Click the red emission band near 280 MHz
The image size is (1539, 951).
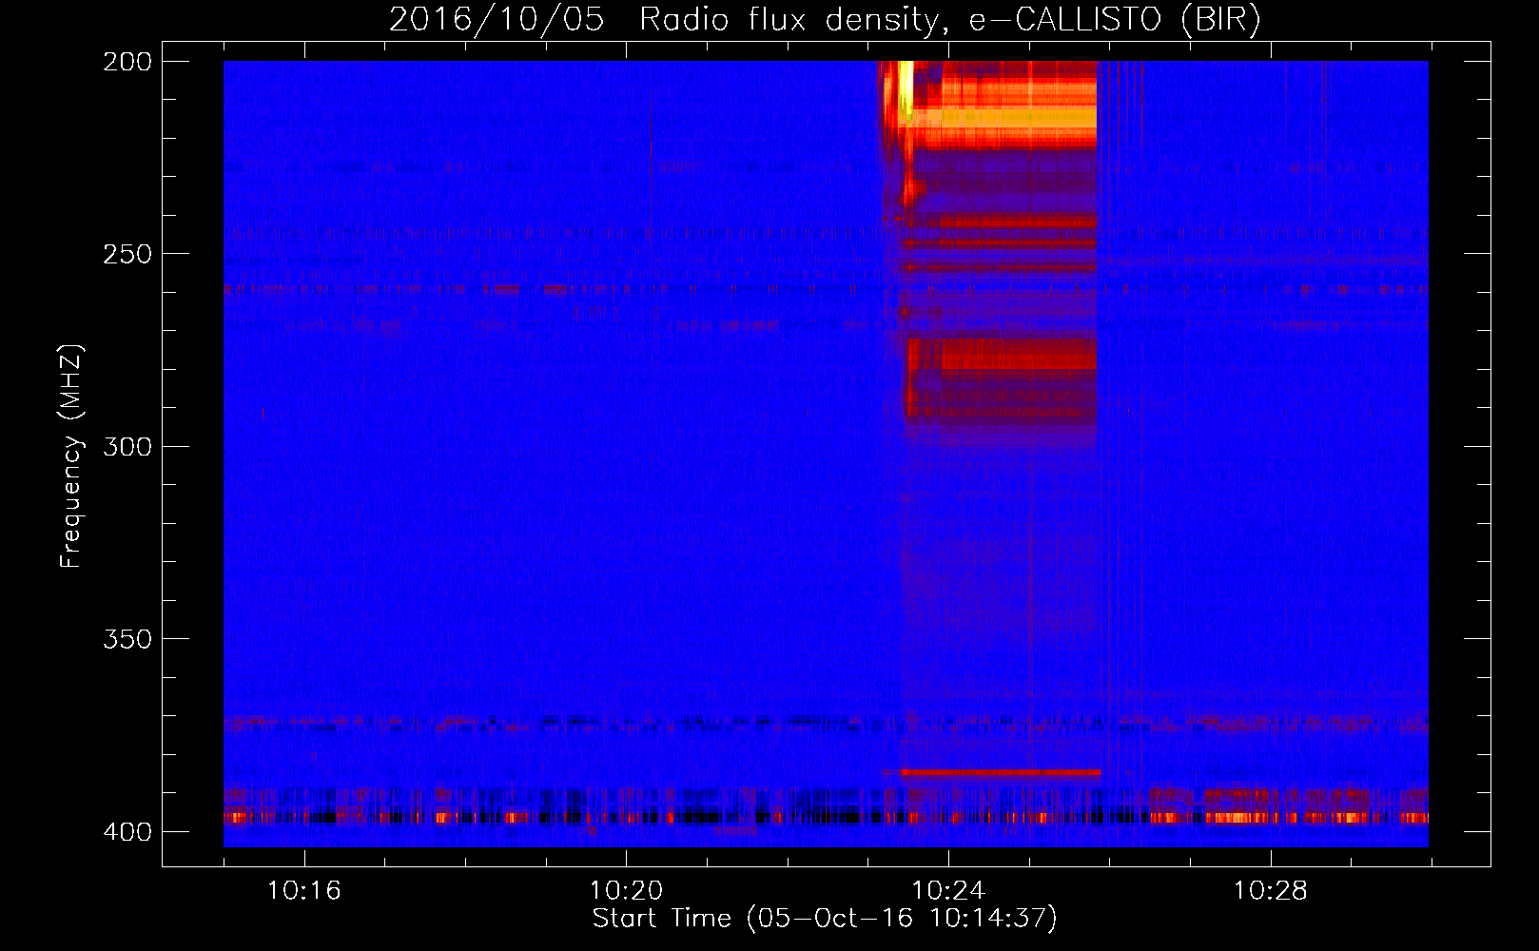pos(1003,355)
